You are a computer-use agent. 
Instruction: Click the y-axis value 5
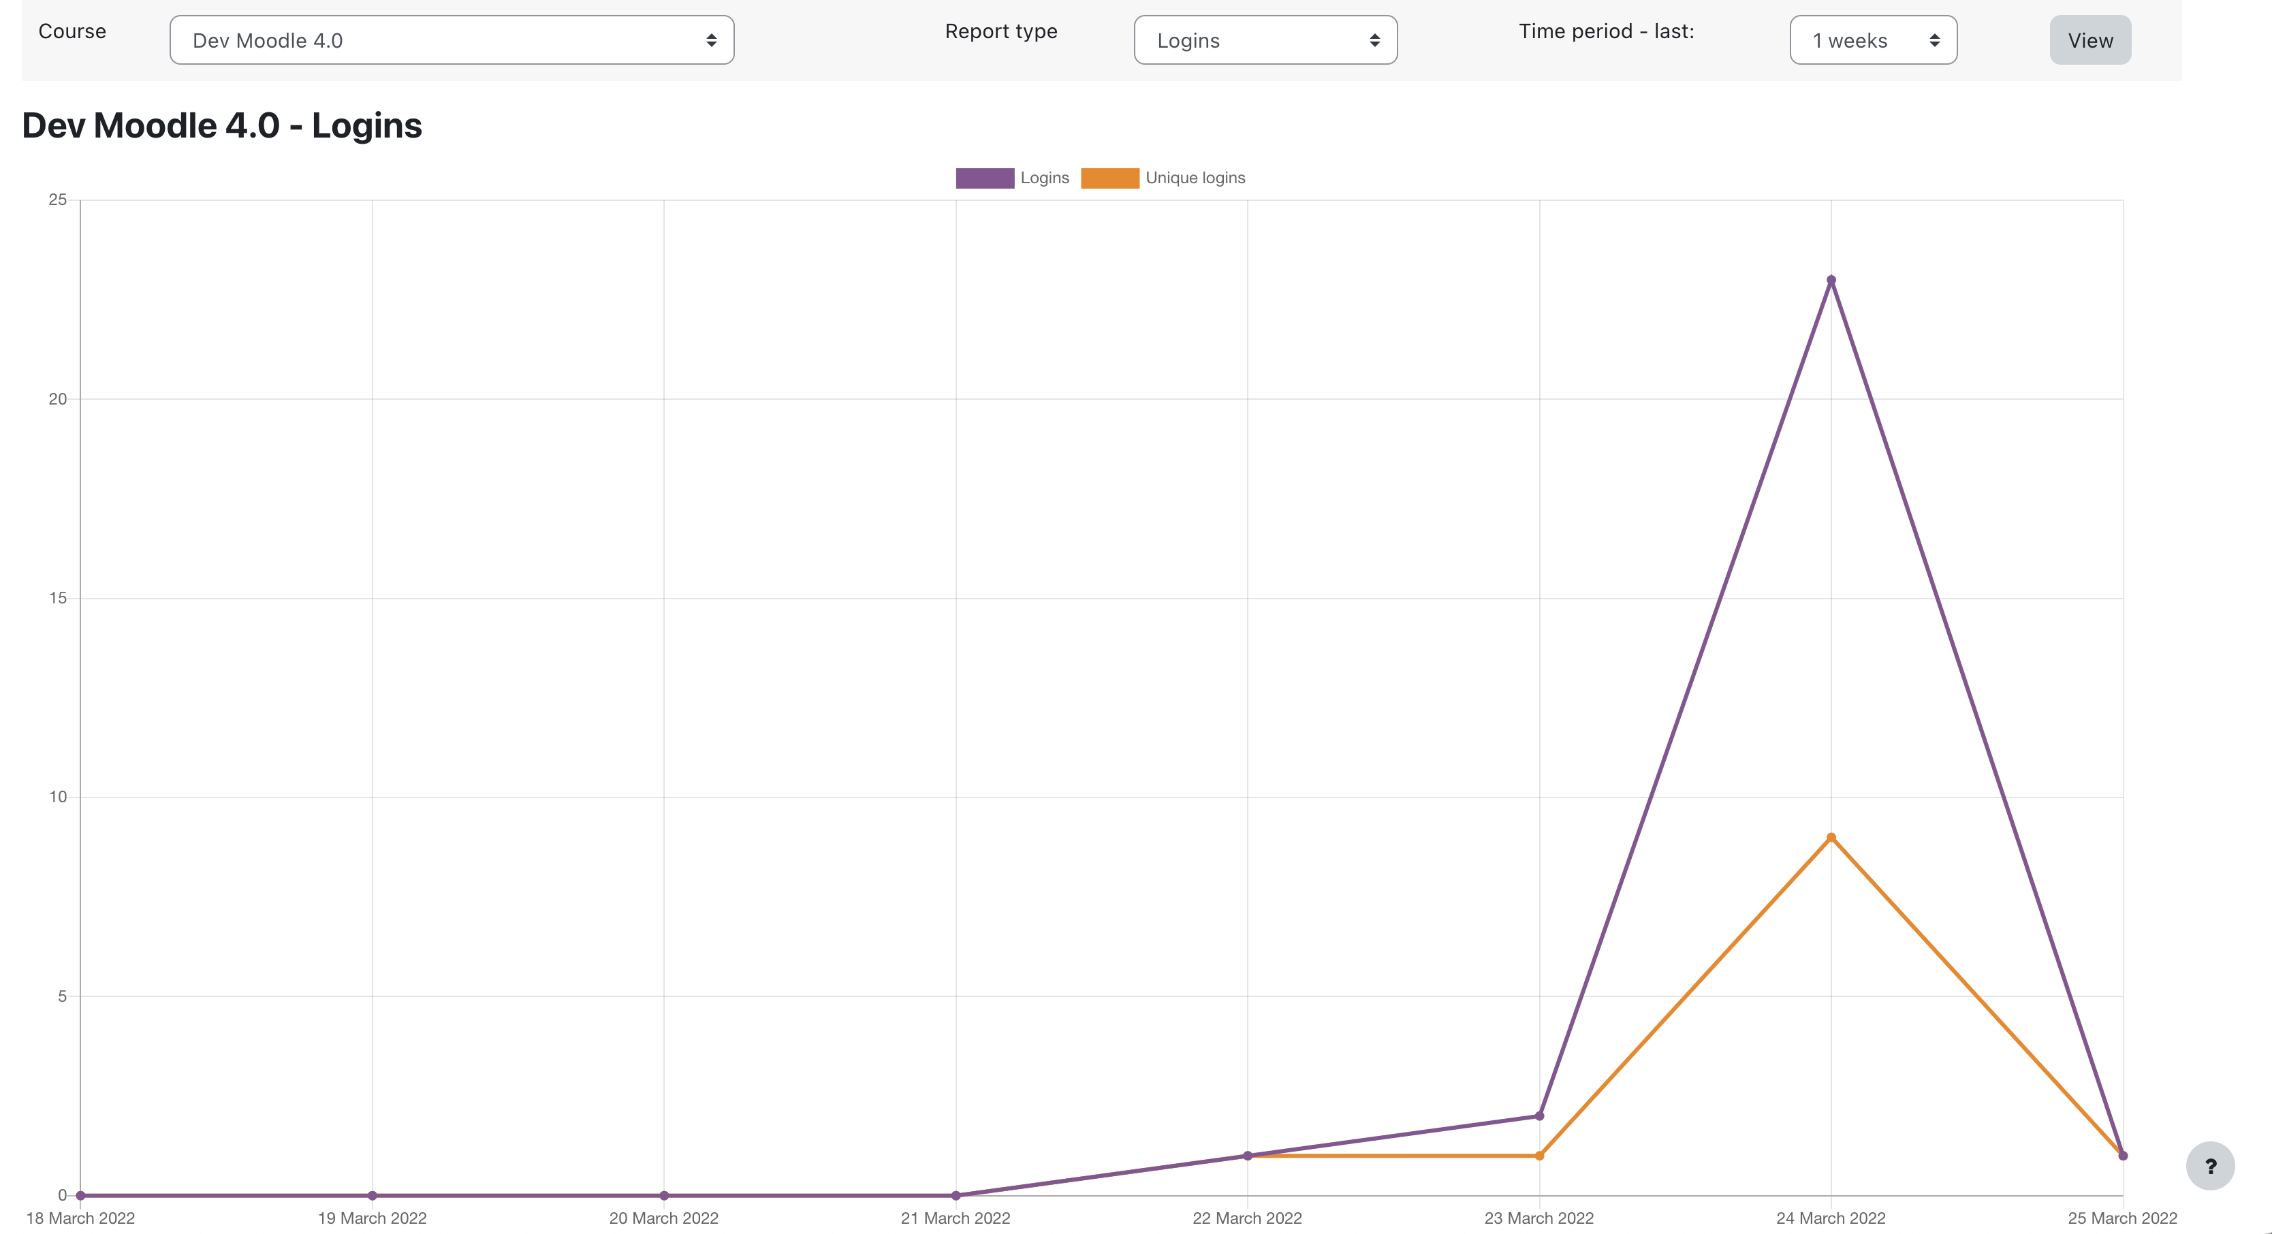63,997
